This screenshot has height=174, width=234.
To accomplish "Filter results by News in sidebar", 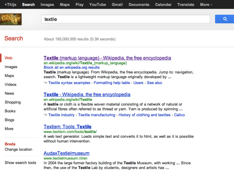I will pyautogui.click(x=9, y=93).
